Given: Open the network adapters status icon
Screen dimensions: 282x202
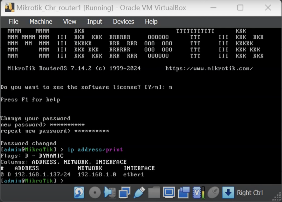Looking at the screenshot, I should tap(124, 193).
